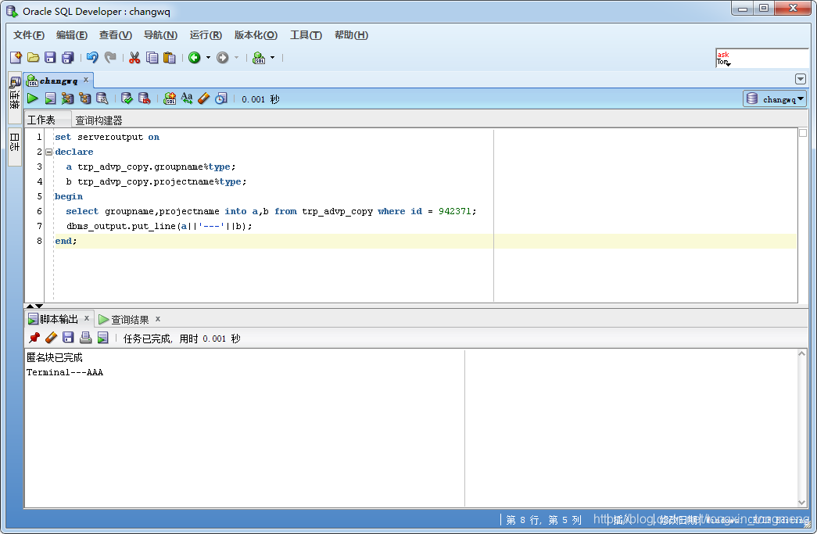Click status text 第 8 行, 第 5 列
817x534 pixels.
tap(543, 520)
